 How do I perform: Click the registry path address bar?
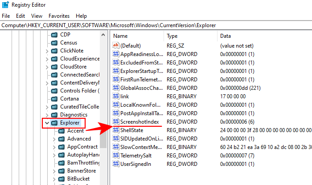[156, 25]
